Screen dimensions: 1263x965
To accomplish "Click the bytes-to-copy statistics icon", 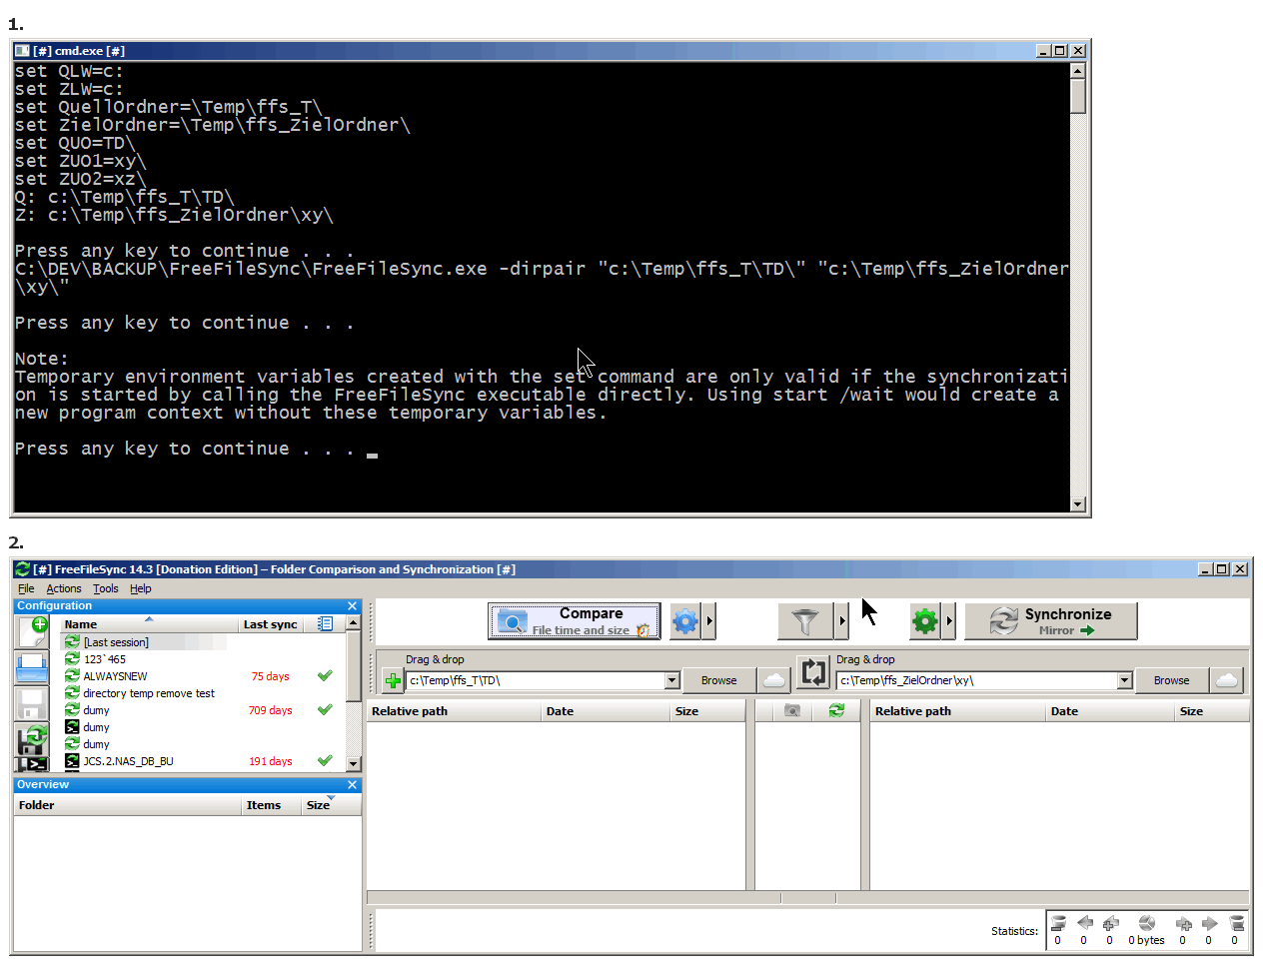I will point(1147,923).
